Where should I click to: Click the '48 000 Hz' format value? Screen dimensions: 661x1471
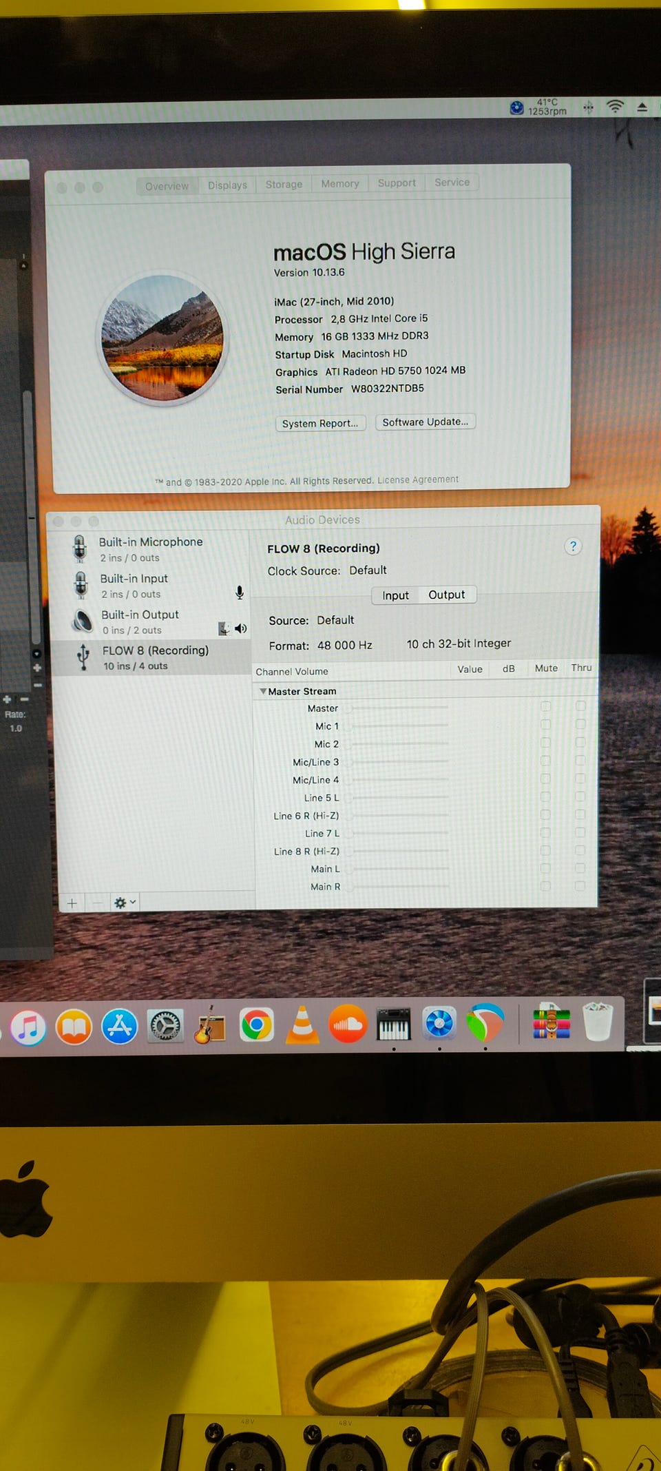pyautogui.click(x=345, y=645)
